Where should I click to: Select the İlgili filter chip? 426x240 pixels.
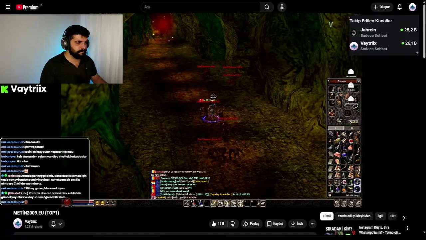[x=380, y=216]
